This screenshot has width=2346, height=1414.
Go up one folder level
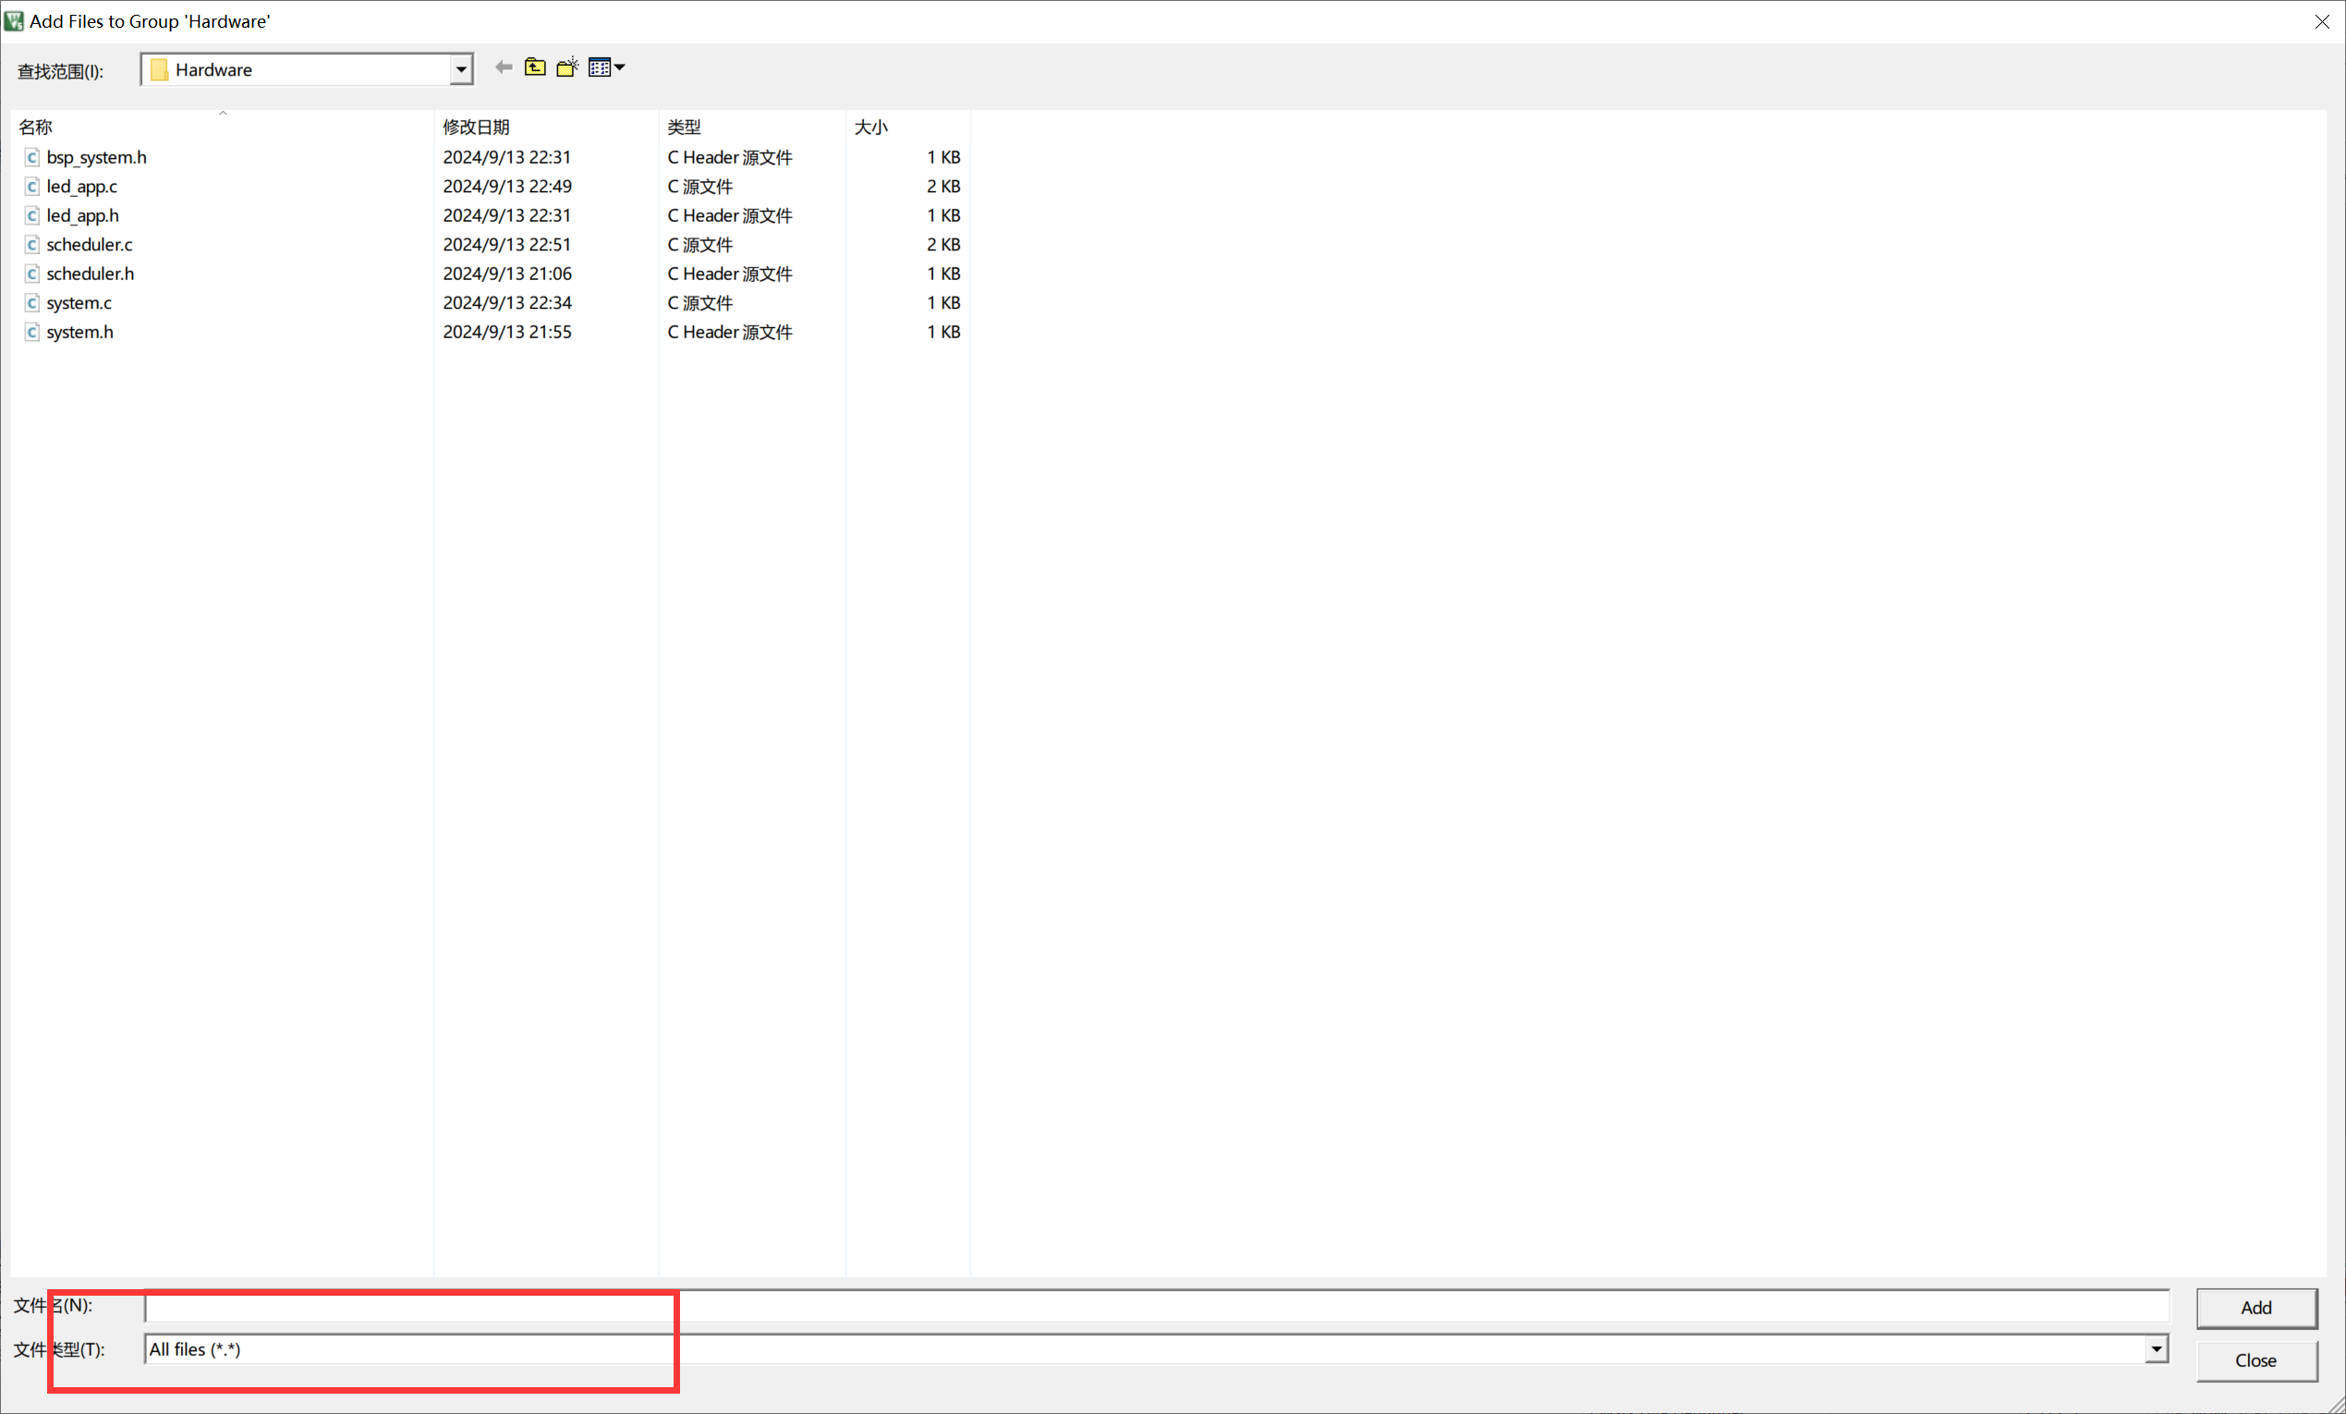pyautogui.click(x=535, y=67)
